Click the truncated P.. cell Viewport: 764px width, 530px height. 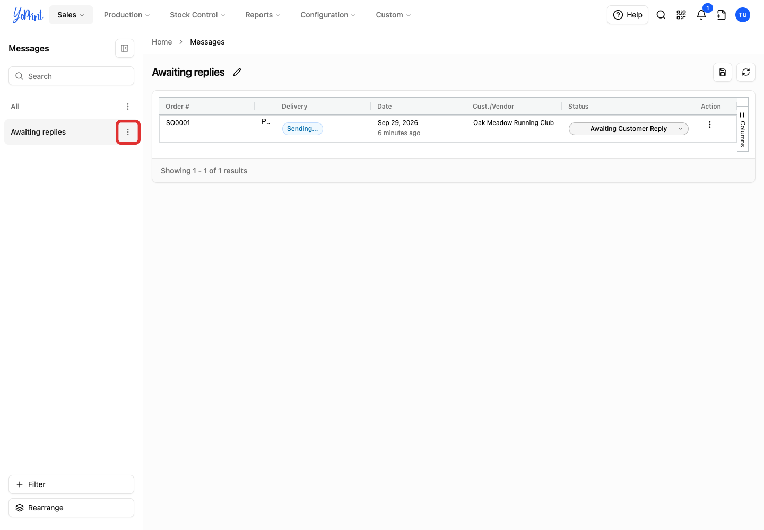266,122
